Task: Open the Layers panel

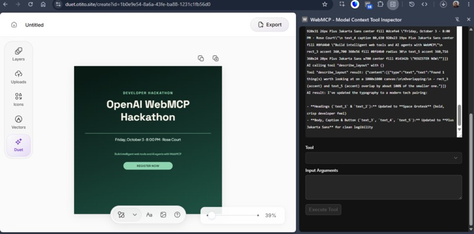Action: [x=18, y=54]
